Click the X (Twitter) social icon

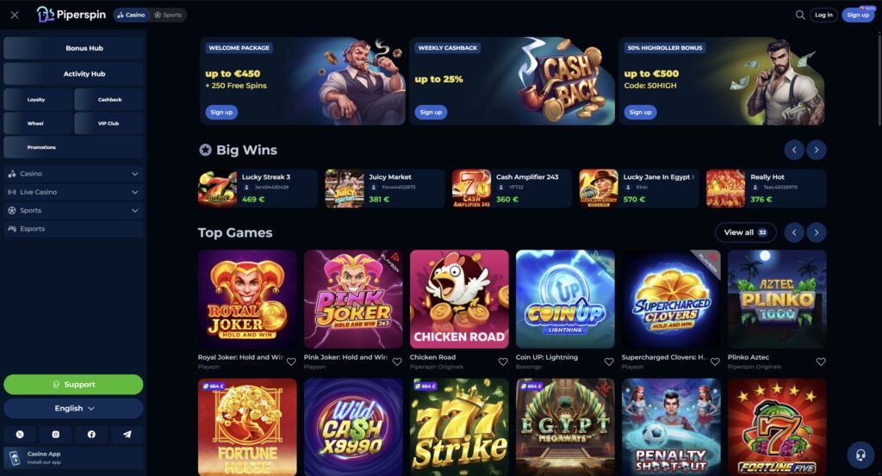click(x=20, y=435)
